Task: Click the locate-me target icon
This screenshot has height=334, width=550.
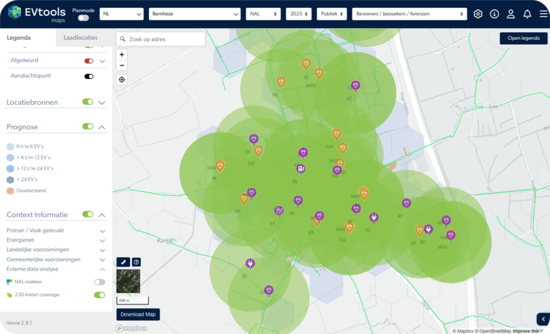Action: 122,79
